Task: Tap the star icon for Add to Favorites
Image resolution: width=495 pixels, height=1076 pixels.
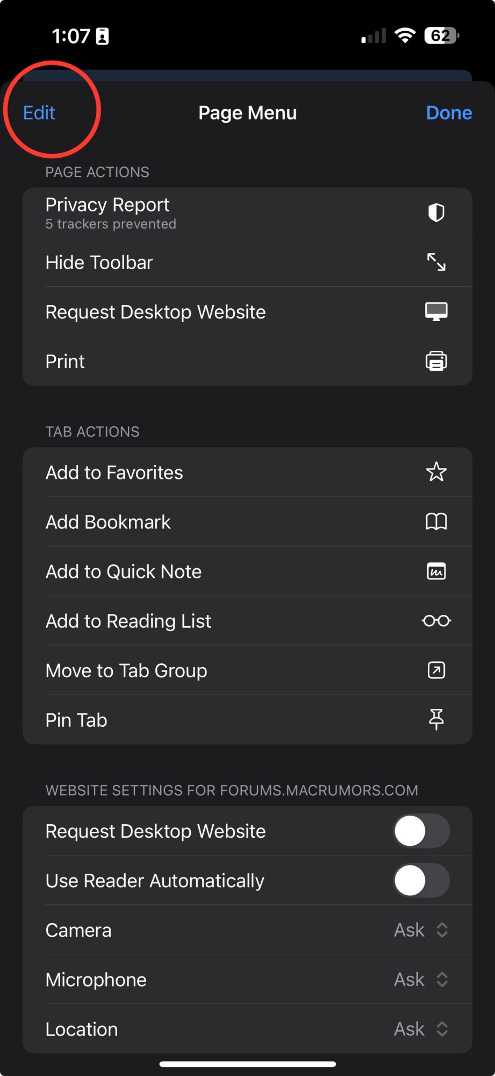Action: point(436,472)
